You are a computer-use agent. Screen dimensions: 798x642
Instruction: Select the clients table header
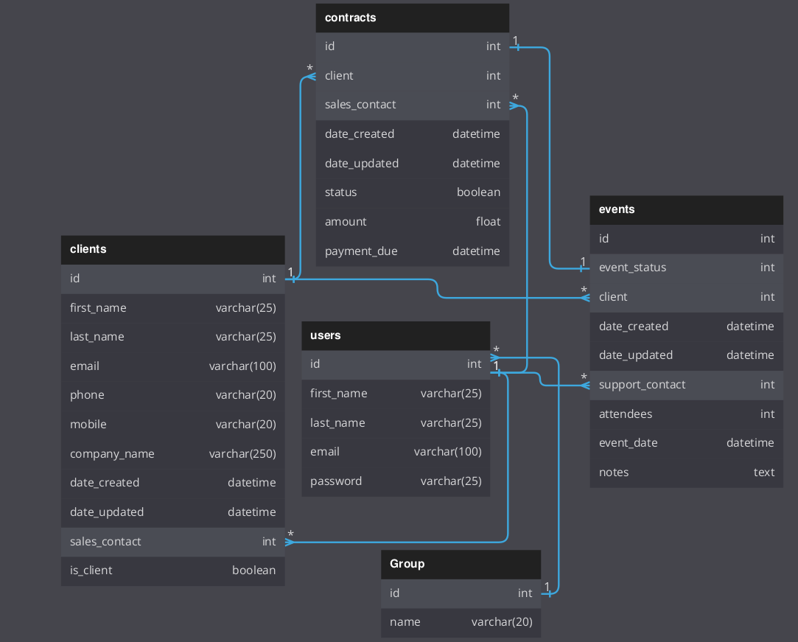click(172, 249)
